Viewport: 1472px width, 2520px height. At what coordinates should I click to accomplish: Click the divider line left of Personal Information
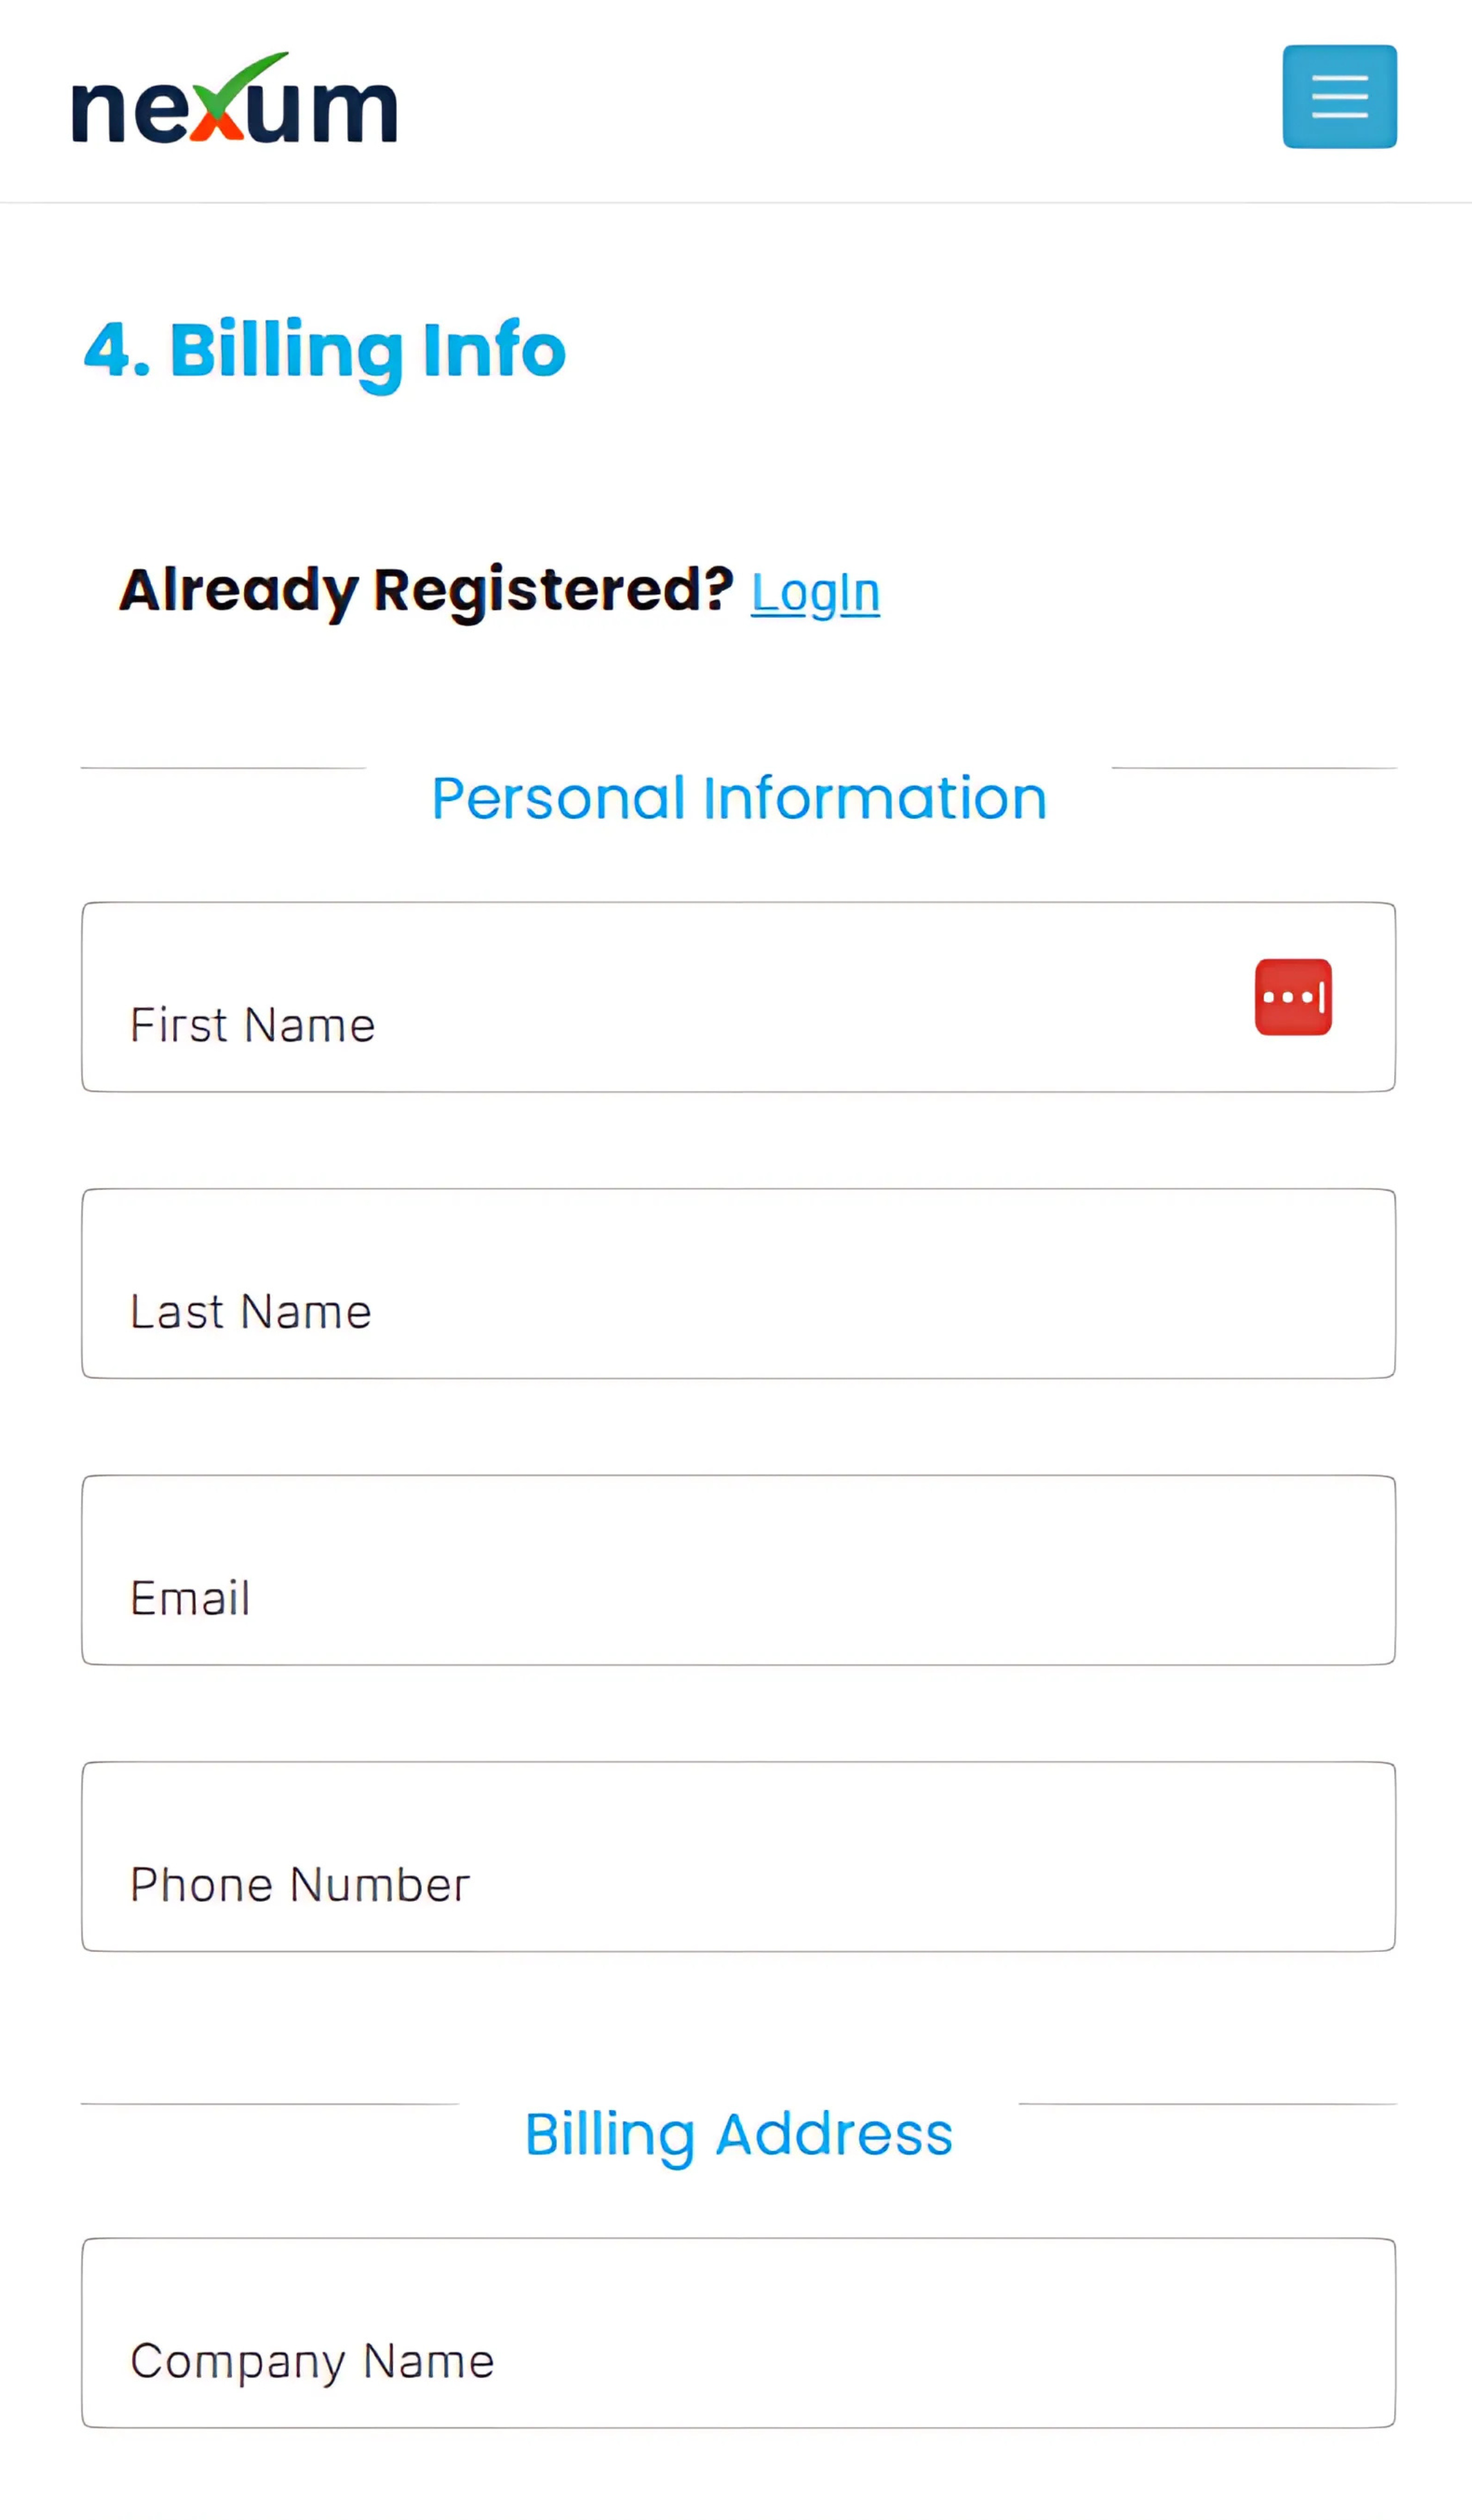pos(223,768)
